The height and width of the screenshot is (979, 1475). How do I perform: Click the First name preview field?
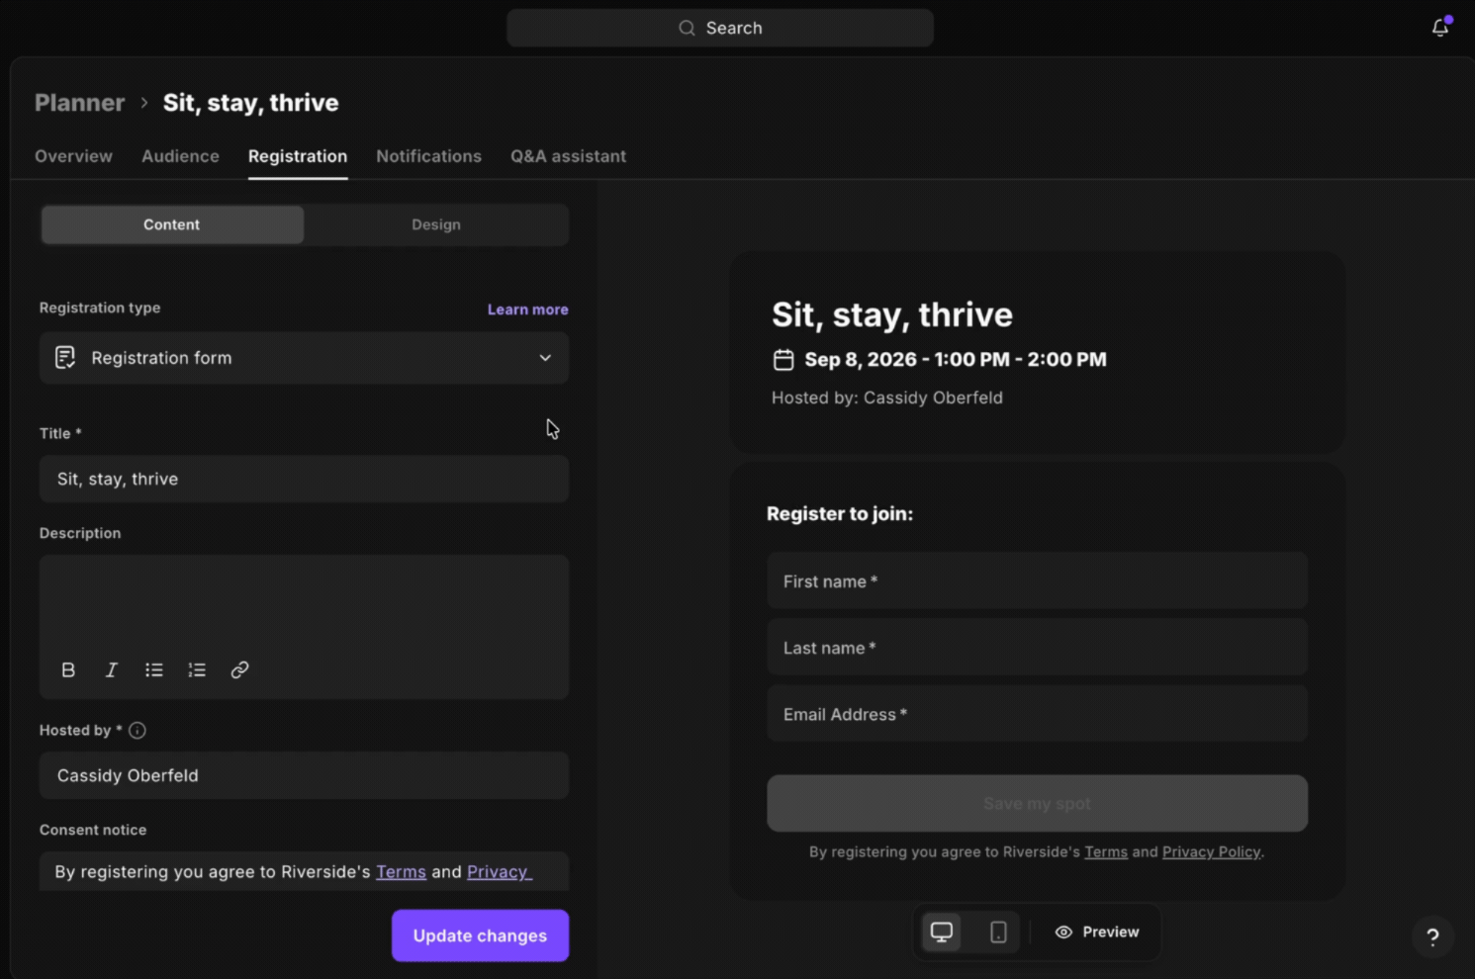[1037, 580]
